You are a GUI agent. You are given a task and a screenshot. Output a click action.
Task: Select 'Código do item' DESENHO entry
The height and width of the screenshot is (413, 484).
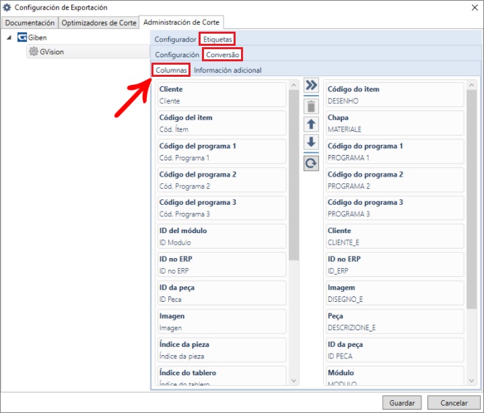tap(394, 95)
